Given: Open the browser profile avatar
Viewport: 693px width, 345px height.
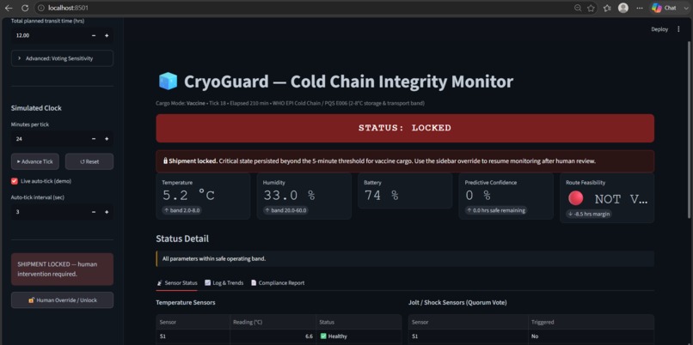Looking at the screenshot, I should (x=623, y=8).
